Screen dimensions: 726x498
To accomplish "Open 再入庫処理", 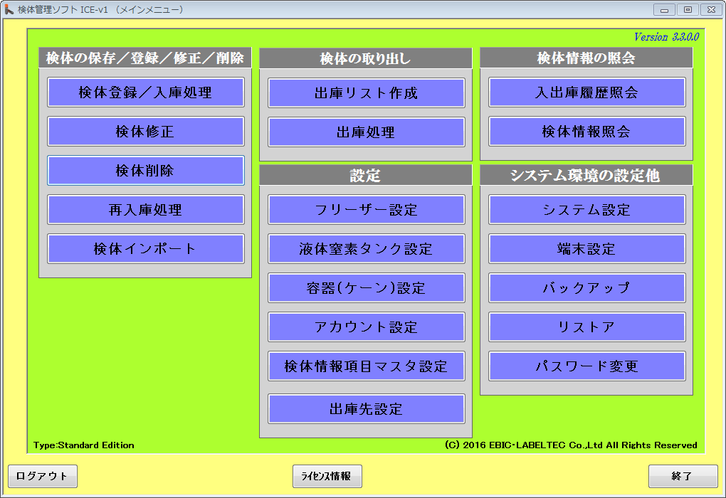I will point(145,210).
